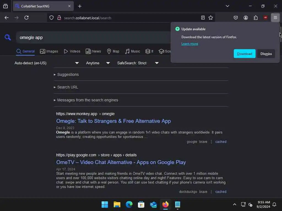Click the list all tabs chevron
Image resolution: width=282 pixels, height=211 pixels.
tap(227, 6)
